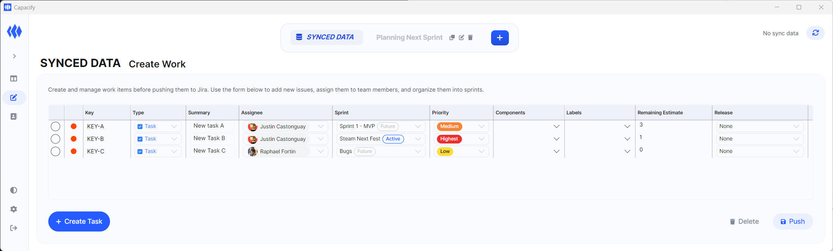Click the red status dot for KEY-B

(74, 139)
